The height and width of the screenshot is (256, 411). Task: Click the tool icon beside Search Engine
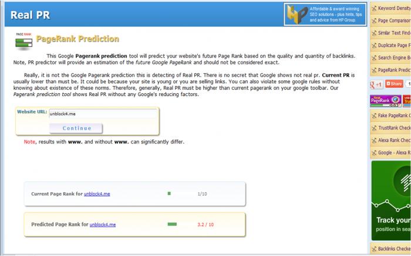point(374,58)
